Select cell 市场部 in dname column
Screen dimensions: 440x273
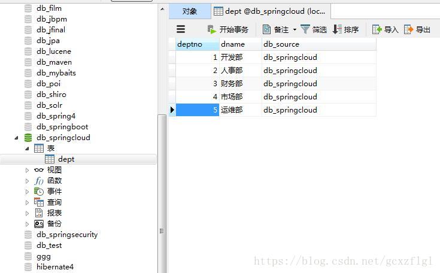240,97
